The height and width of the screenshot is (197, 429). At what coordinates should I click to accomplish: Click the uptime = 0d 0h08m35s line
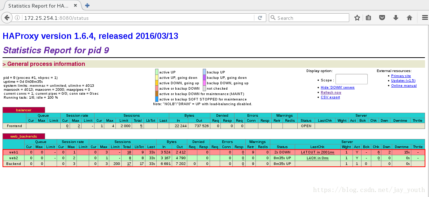[x=23, y=82]
